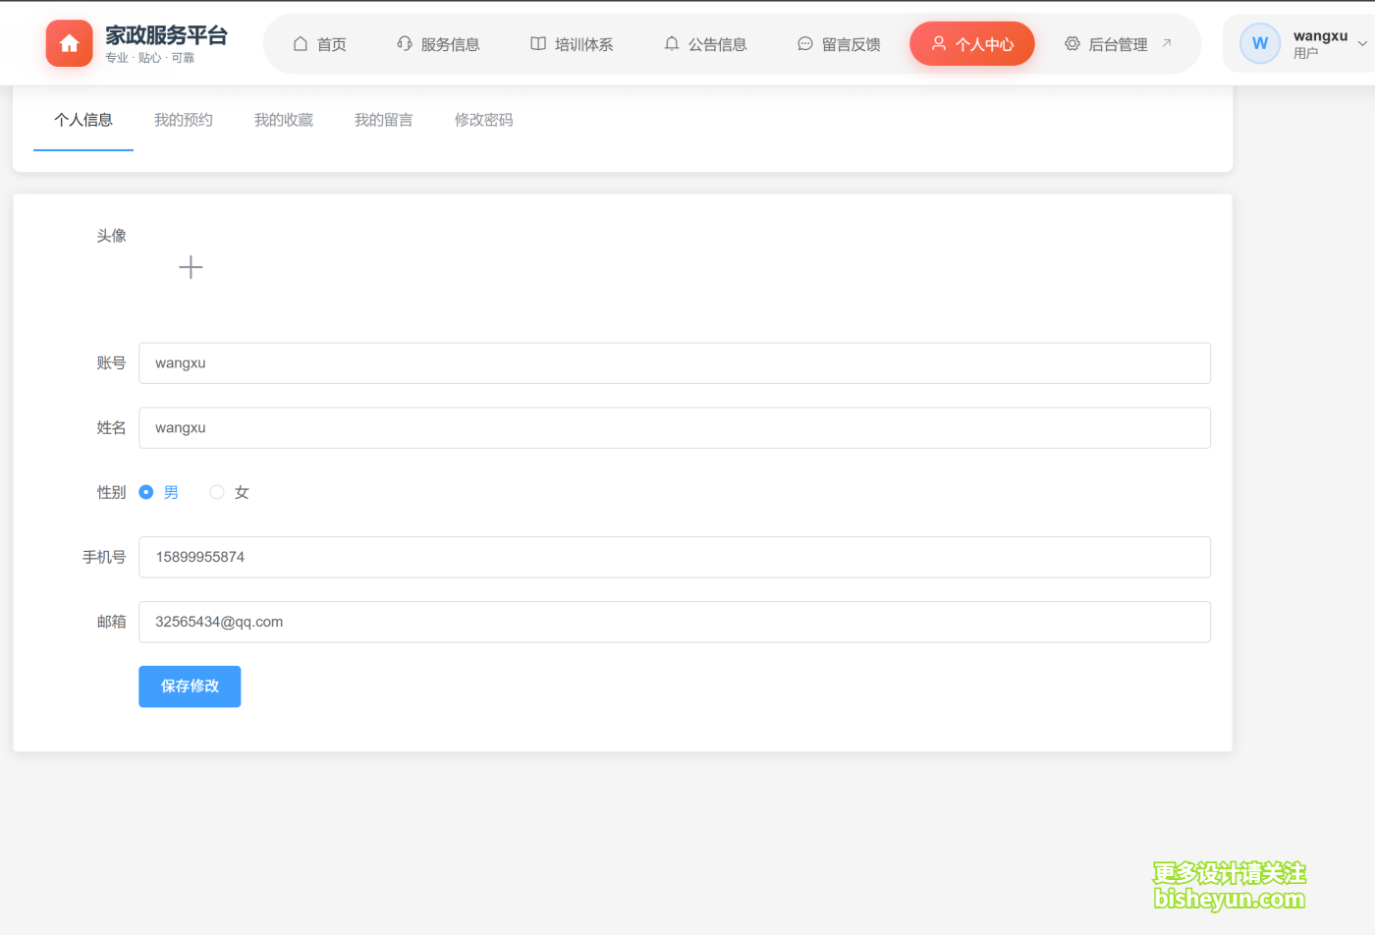Select the 男 gender radio button
The image size is (1375, 935).
coord(146,492)
